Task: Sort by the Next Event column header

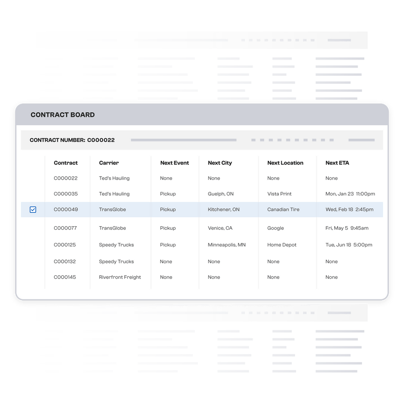Action: pos(174,163)
